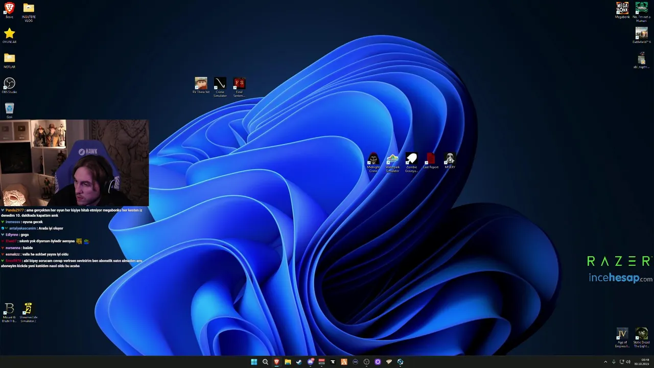
Task: Open Discord from the taskbar
Action: click(310, 362)
